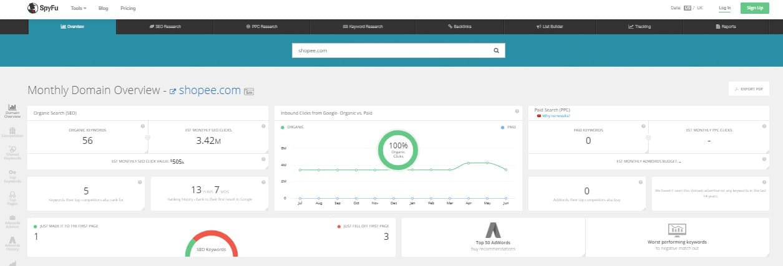Open the PPC Research tab
The image size is (783, 266).
click(x=262, y=27)
